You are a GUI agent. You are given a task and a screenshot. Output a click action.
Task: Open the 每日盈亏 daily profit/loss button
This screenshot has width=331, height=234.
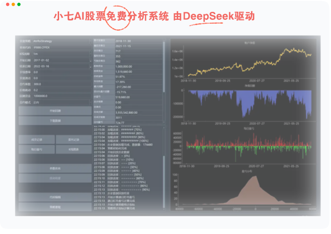[36, 149]
